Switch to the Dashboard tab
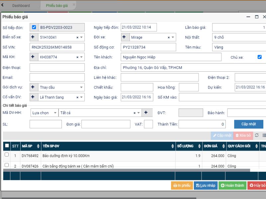 point(21,6)
